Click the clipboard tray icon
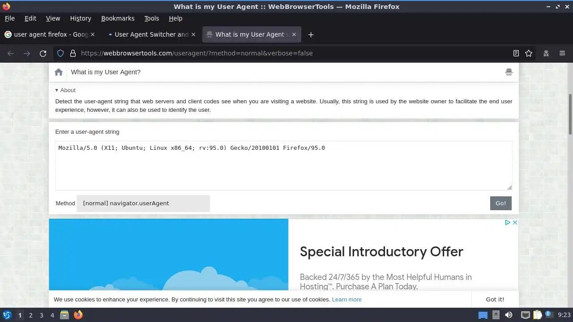573x322 pixels. tap(537, 315)
